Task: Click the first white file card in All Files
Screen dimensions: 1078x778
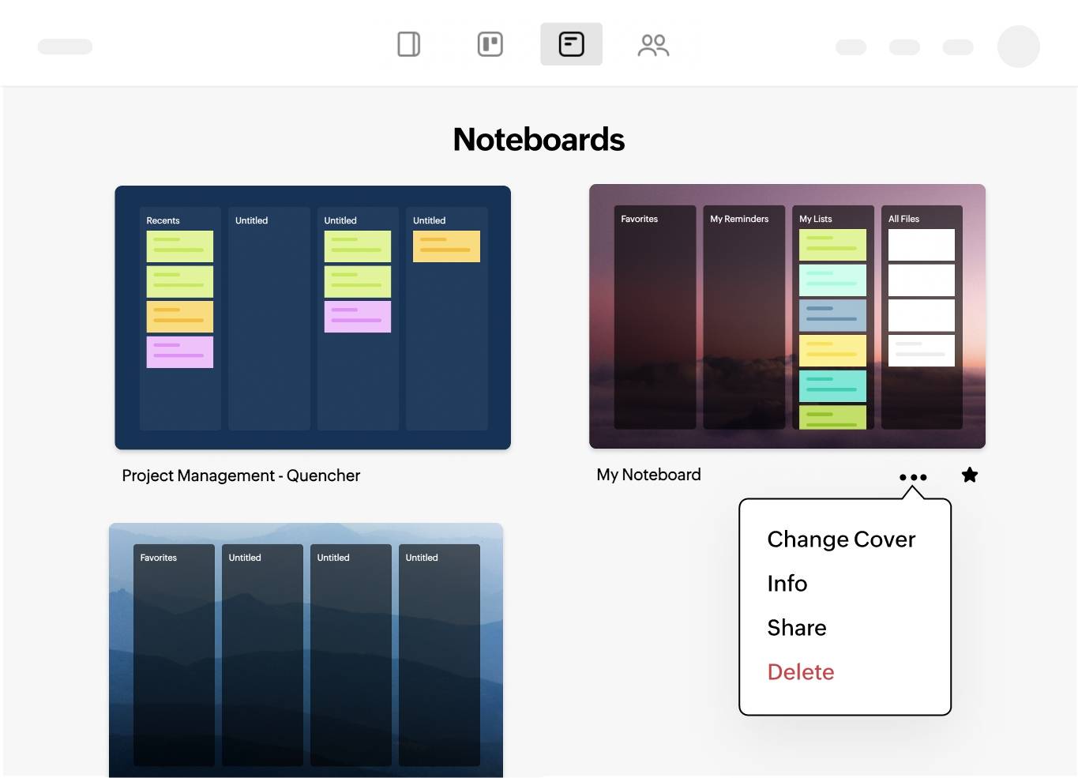Action: pyautogui.click(x=921, y=245)
